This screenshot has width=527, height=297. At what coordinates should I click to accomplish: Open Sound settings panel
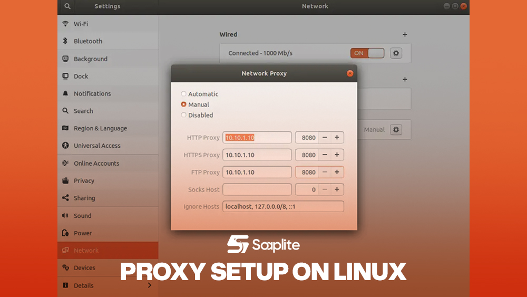point(108,216)
